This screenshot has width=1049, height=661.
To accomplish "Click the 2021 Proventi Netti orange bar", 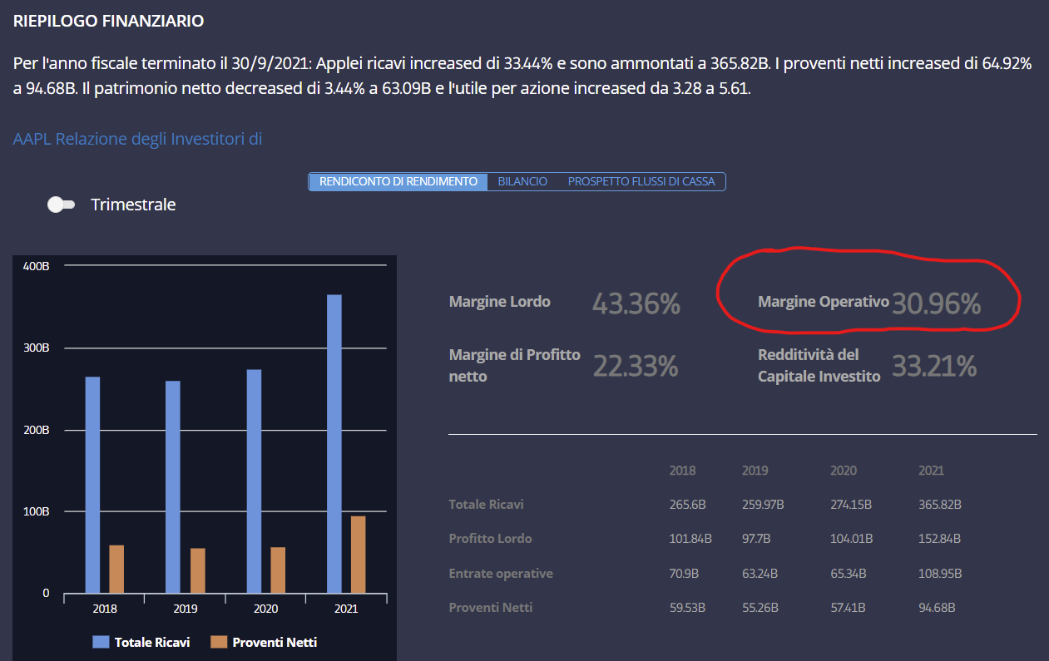I will [358, 555].
